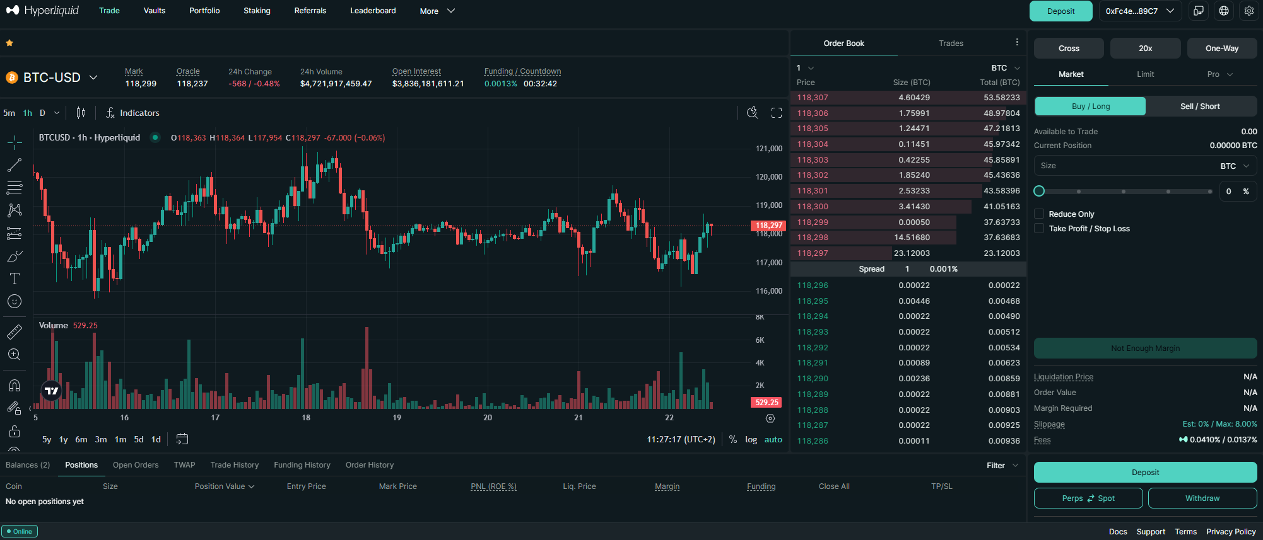
Task: Change Size unit BTC dropdown
Action: [x=1235, y=166]
